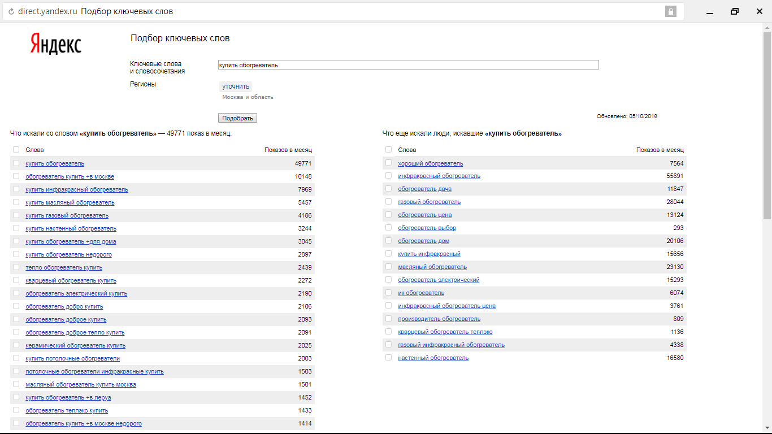
Task: Check the box next to 'хороший обогреватель'
Action: click(x=388, y=163)
